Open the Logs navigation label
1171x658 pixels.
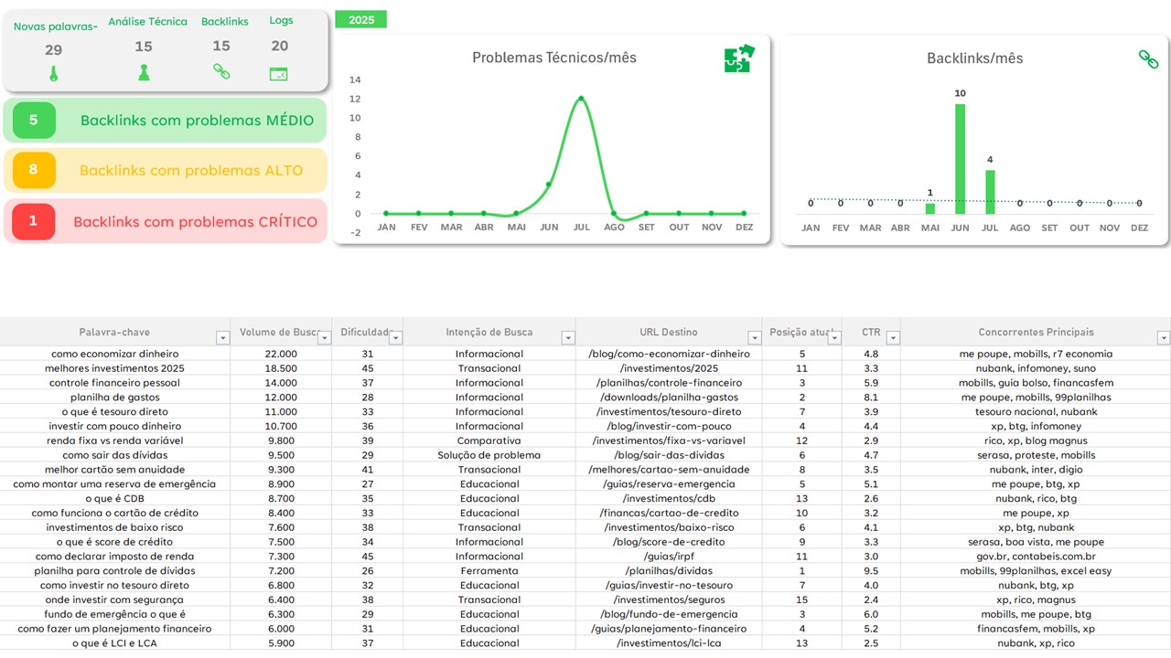click(281, 20)
